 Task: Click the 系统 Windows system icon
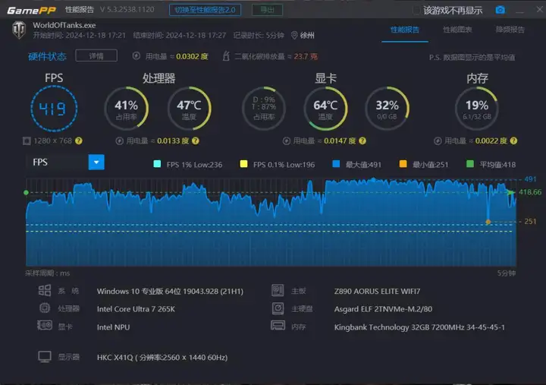click(45, 291)
